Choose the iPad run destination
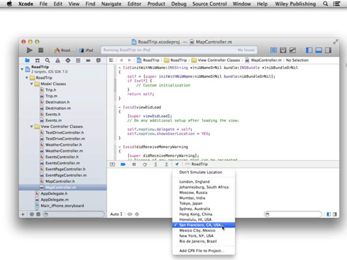Viewport: 347px width, 260px height. click(x=87, y=50)
